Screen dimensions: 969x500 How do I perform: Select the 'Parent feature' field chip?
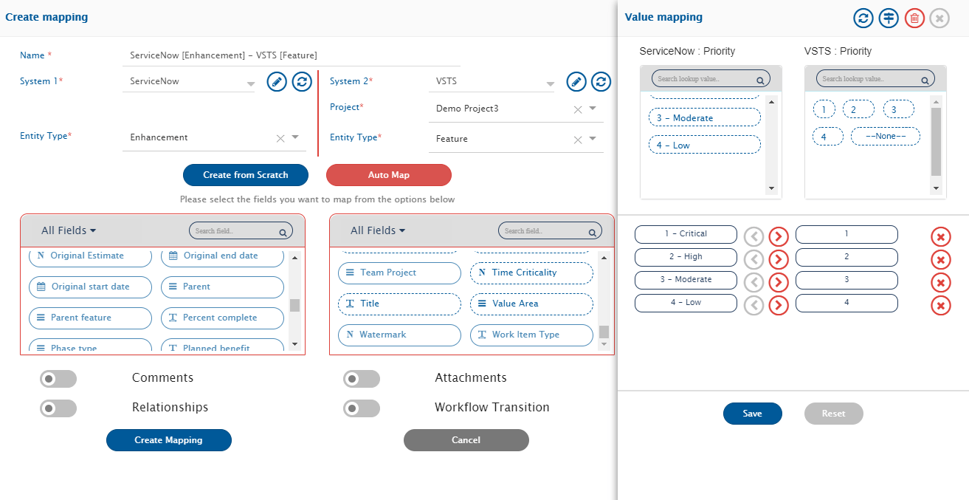pos(90,318)
